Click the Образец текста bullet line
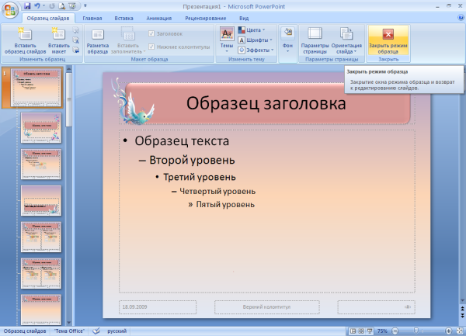The image size is (466, 336). point(182,140)
